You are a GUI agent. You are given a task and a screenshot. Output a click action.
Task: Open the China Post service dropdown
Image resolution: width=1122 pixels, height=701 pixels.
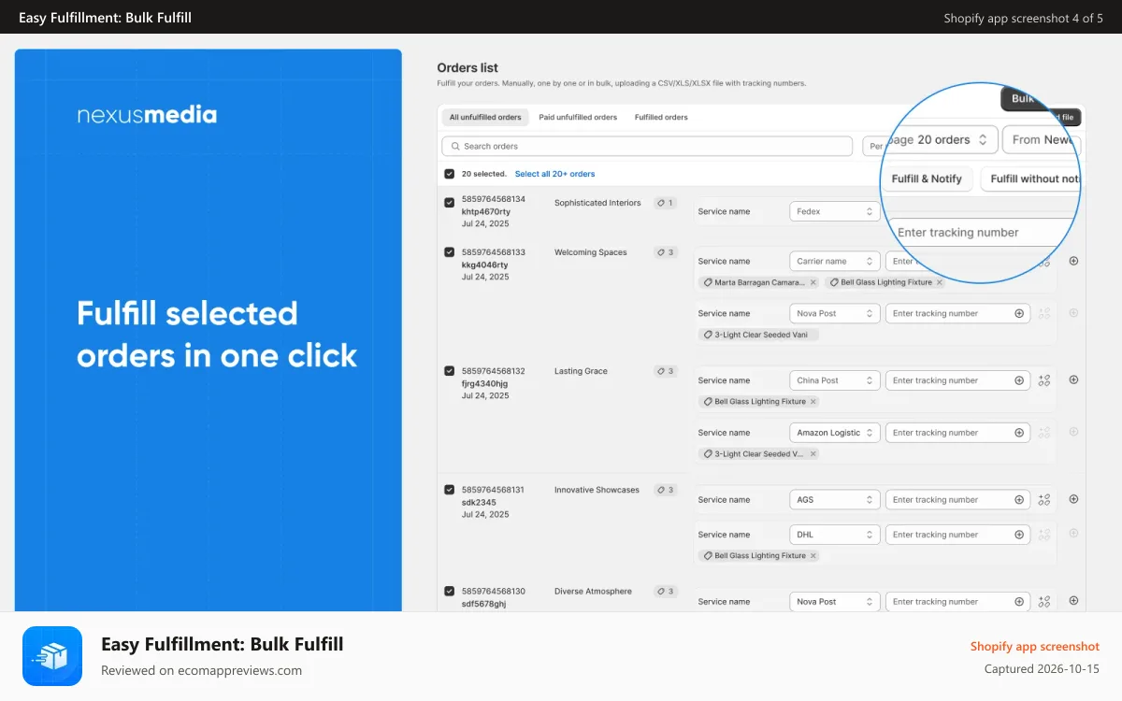point(835,380)
